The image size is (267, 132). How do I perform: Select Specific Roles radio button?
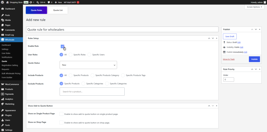(70, 55)
